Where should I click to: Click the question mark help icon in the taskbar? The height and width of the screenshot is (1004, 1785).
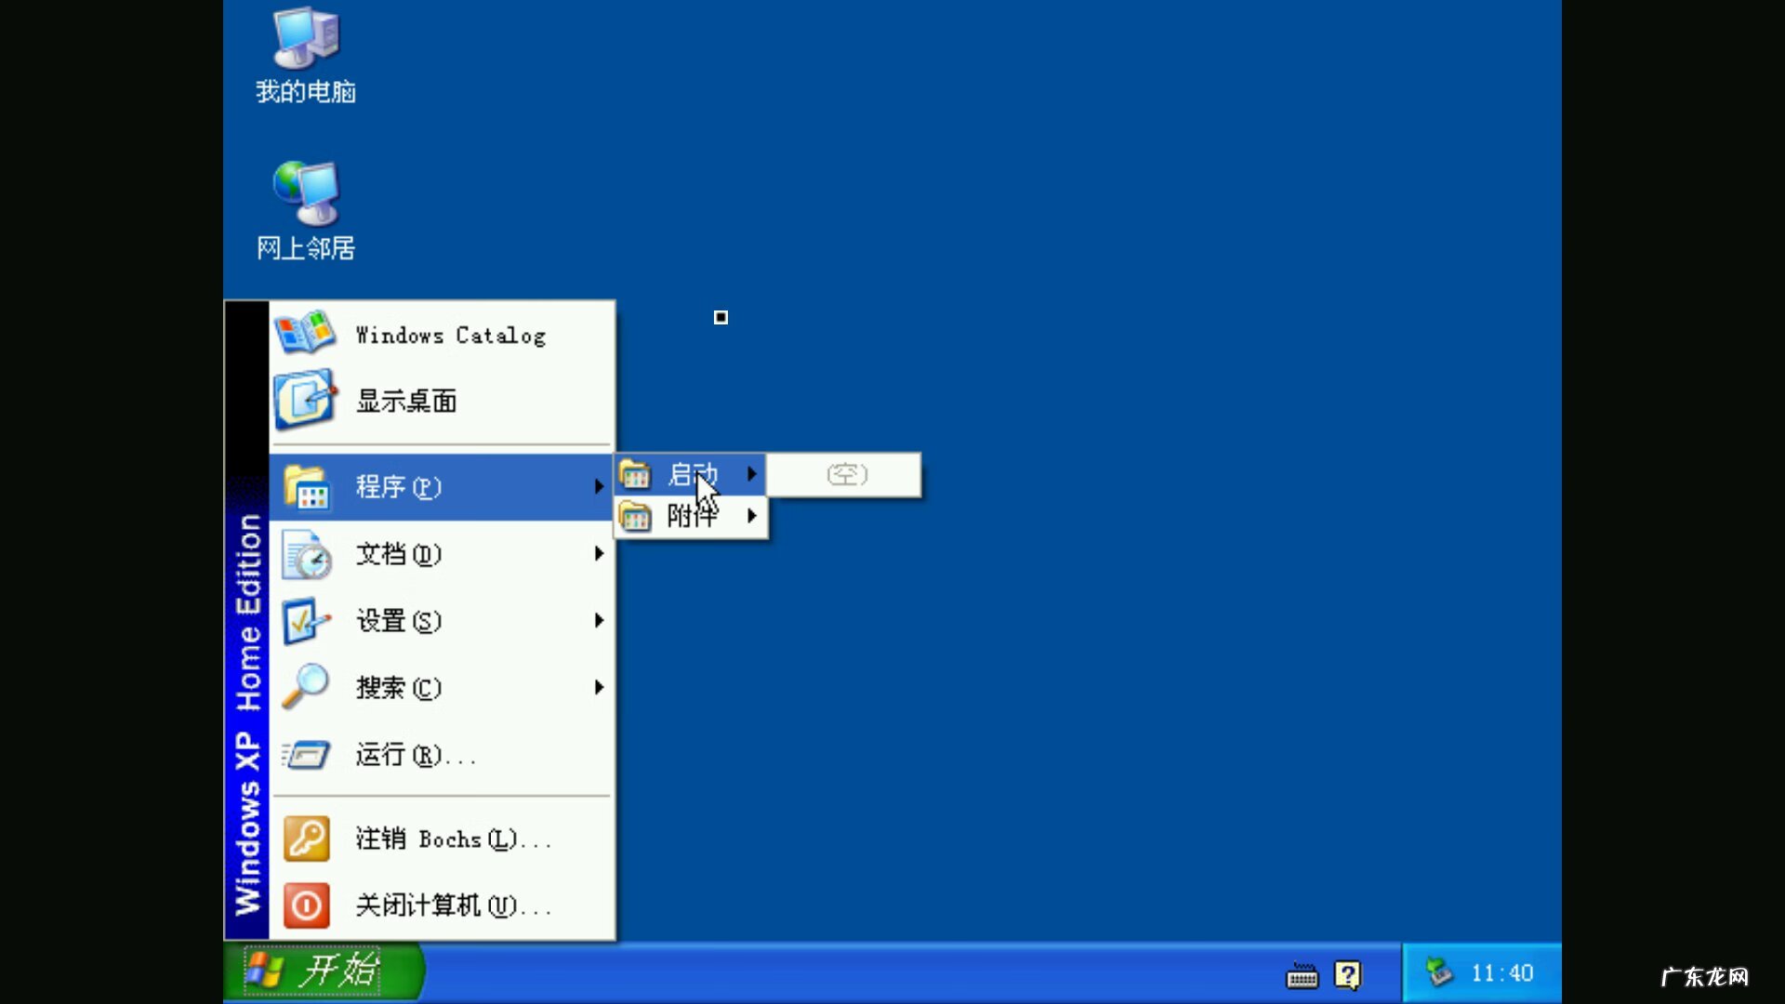coord(1347,974)
